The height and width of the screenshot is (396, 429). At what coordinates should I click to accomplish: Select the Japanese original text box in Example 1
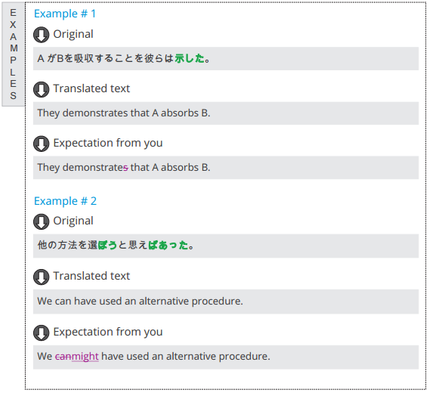pos(226,58)
